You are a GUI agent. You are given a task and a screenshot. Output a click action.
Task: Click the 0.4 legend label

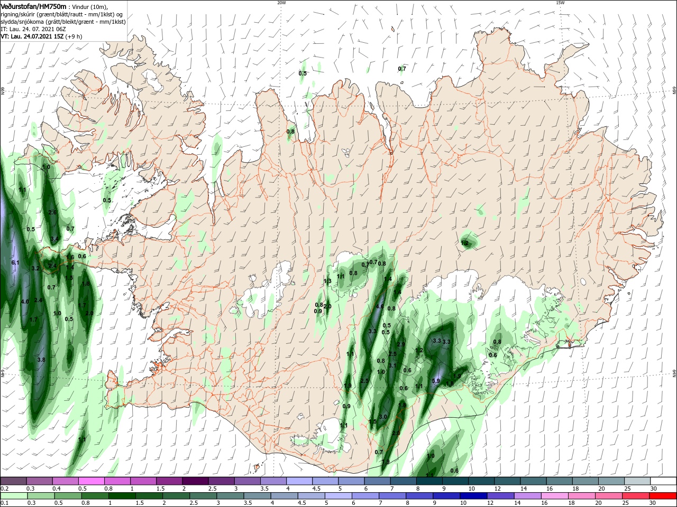click(x=57, y=489)
